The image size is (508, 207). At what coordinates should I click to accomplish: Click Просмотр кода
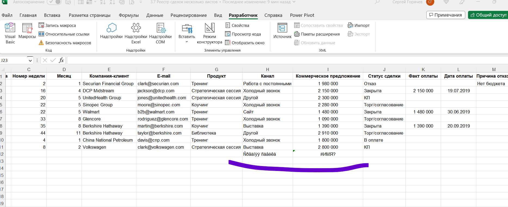(x=243, y=34)
